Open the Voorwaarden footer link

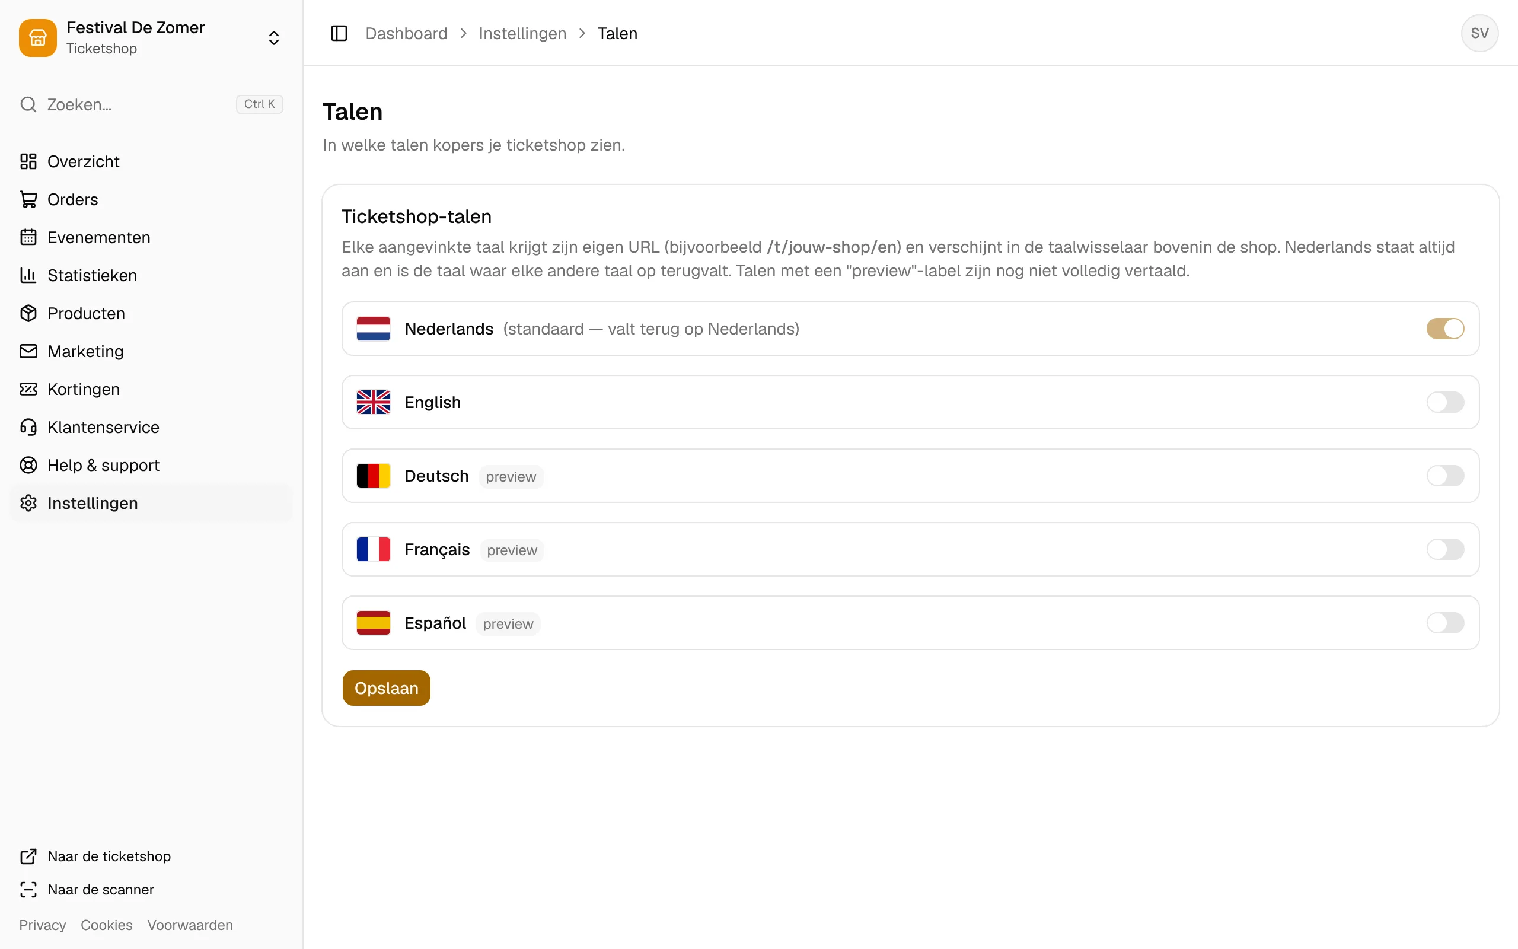[190, 925]
